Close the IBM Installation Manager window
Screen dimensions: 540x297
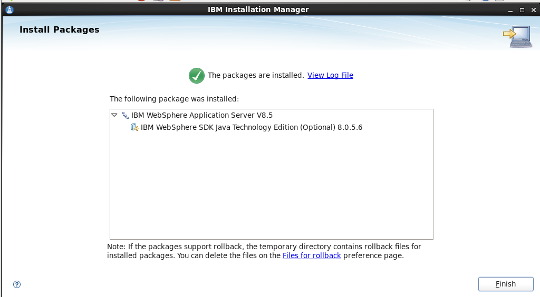(533, 9)
